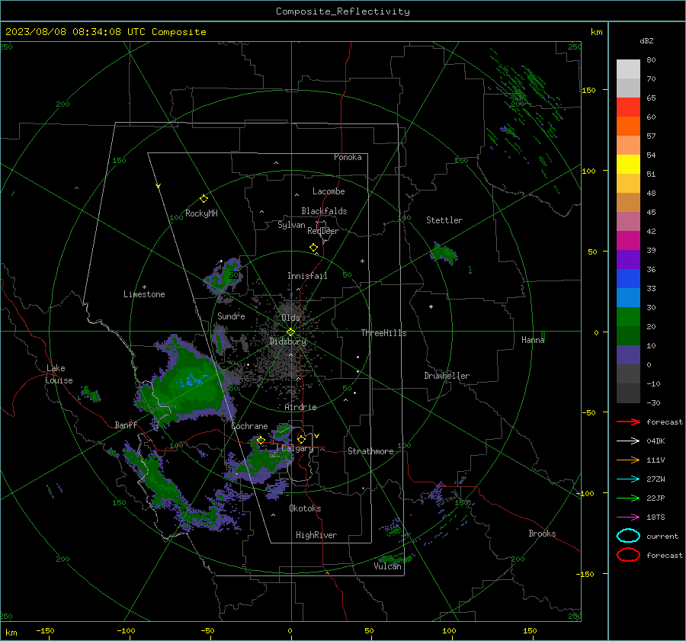Viewport: 686px width, 641px height.
Task: Click the yellow diamond marker below Cochrane
Action: [261, 441]
